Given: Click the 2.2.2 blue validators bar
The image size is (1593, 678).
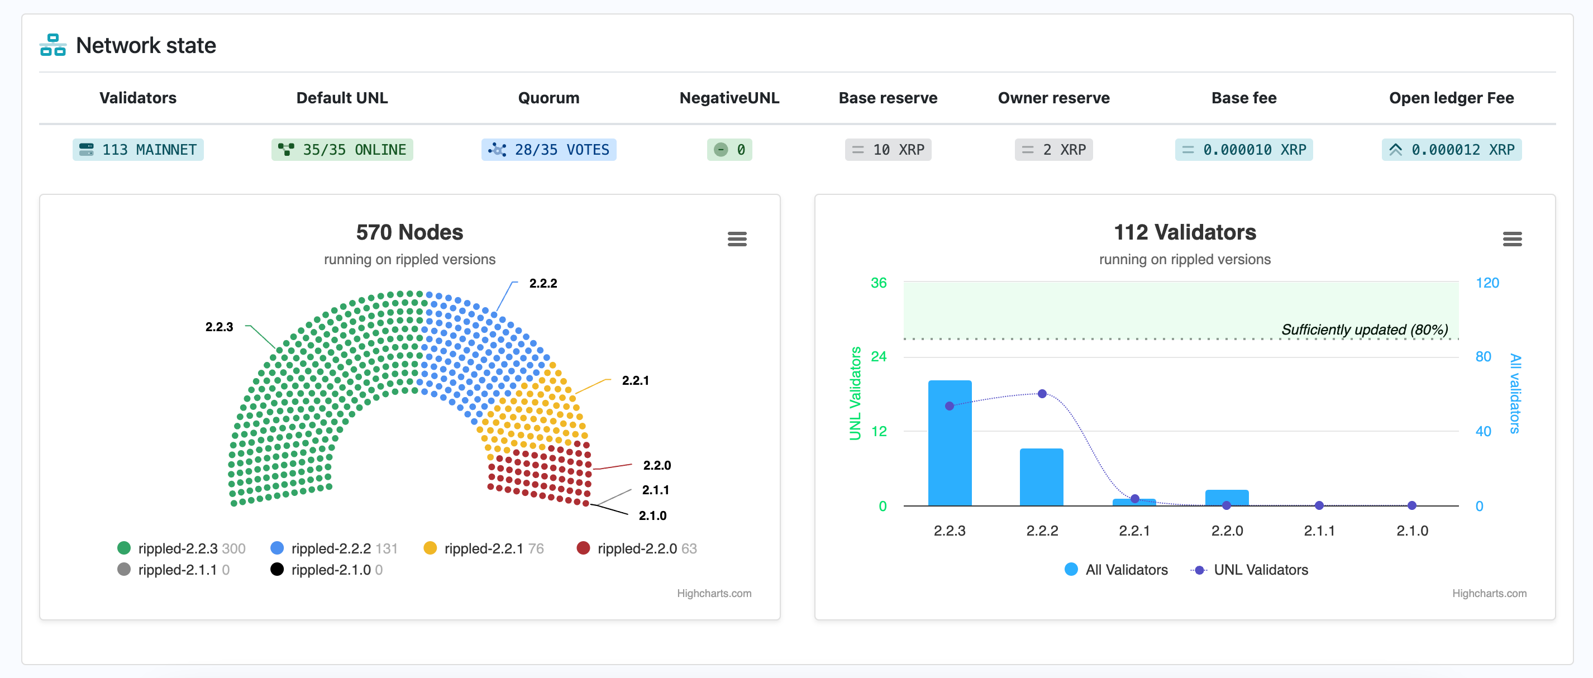Looking at the screenshot, I should [x=1041, y=478].
